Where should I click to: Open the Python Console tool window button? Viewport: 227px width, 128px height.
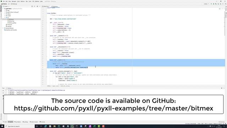(34, 122)
